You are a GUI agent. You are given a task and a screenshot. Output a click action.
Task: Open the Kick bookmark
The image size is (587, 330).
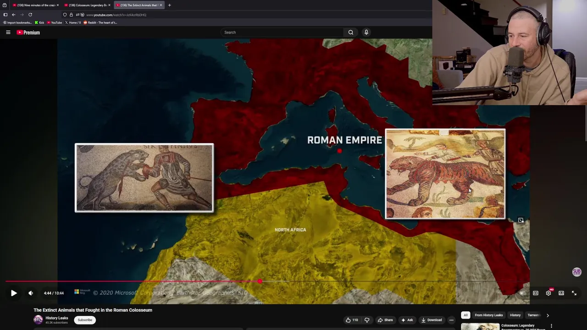[x=39, y=22]
